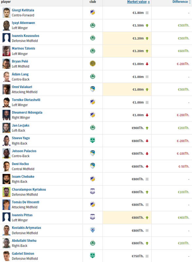
Task: Open Tornike Okriashvili player profile link
Action: pos(26,100)
